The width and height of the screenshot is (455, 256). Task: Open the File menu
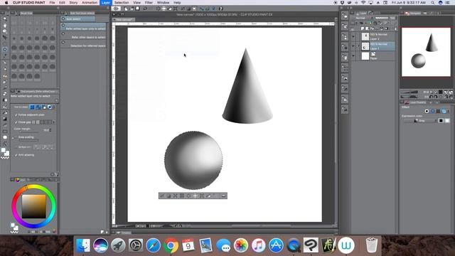[x=52, y=3]
